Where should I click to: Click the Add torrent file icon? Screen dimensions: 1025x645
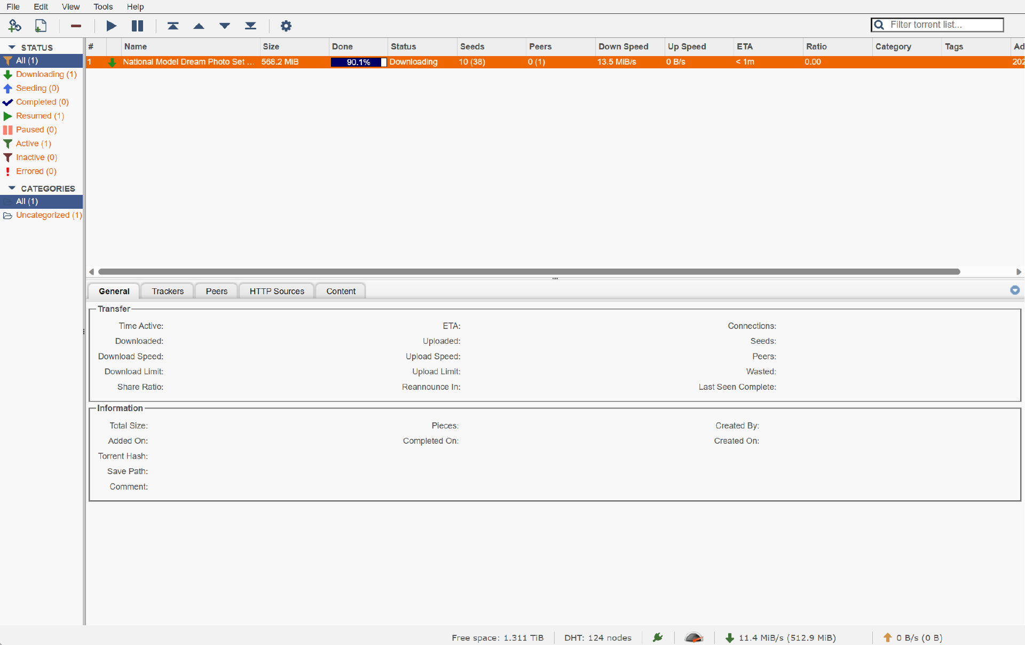click(41, 26)
